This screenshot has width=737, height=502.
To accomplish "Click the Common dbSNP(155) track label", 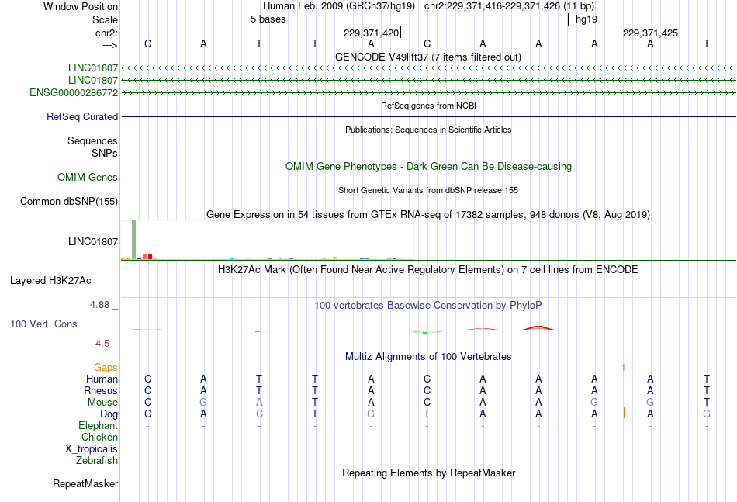I will click(68, 201).
